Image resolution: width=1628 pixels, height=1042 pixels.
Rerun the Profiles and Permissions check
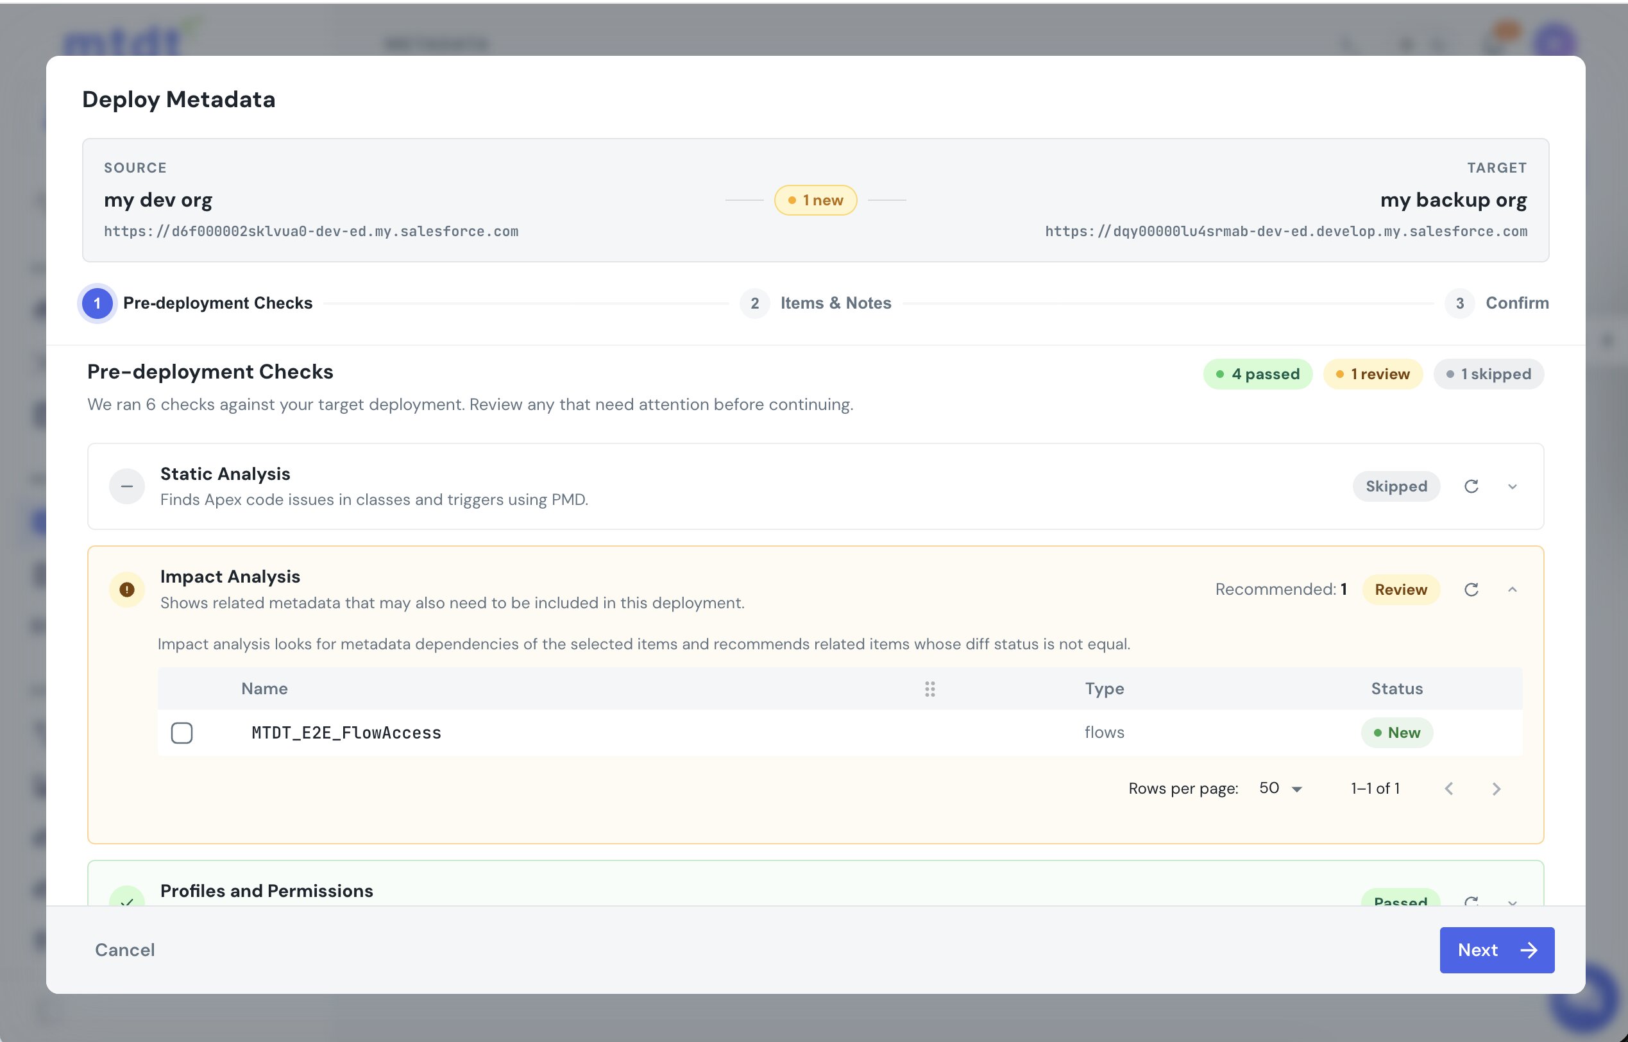coord(1471,901)
